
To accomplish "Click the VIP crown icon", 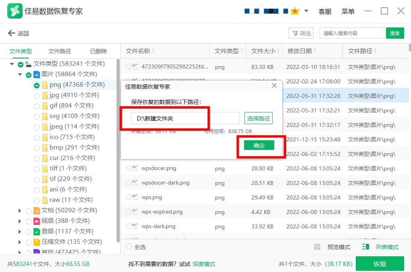I will click(x=295, y=11).
